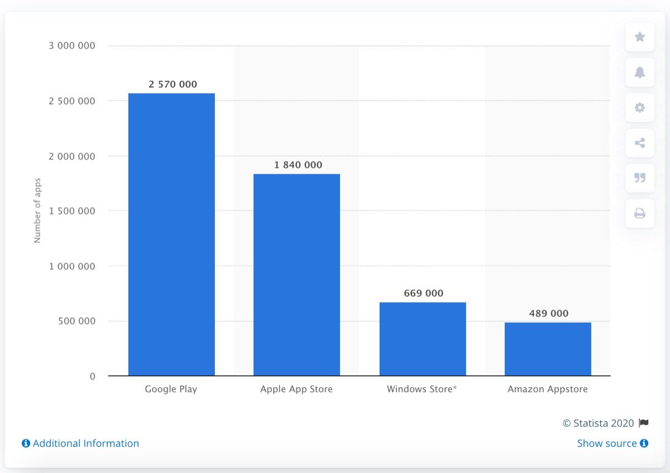Click the Statista 2020 copyright text
Screen dimensions: 670x473
[600, 423]
